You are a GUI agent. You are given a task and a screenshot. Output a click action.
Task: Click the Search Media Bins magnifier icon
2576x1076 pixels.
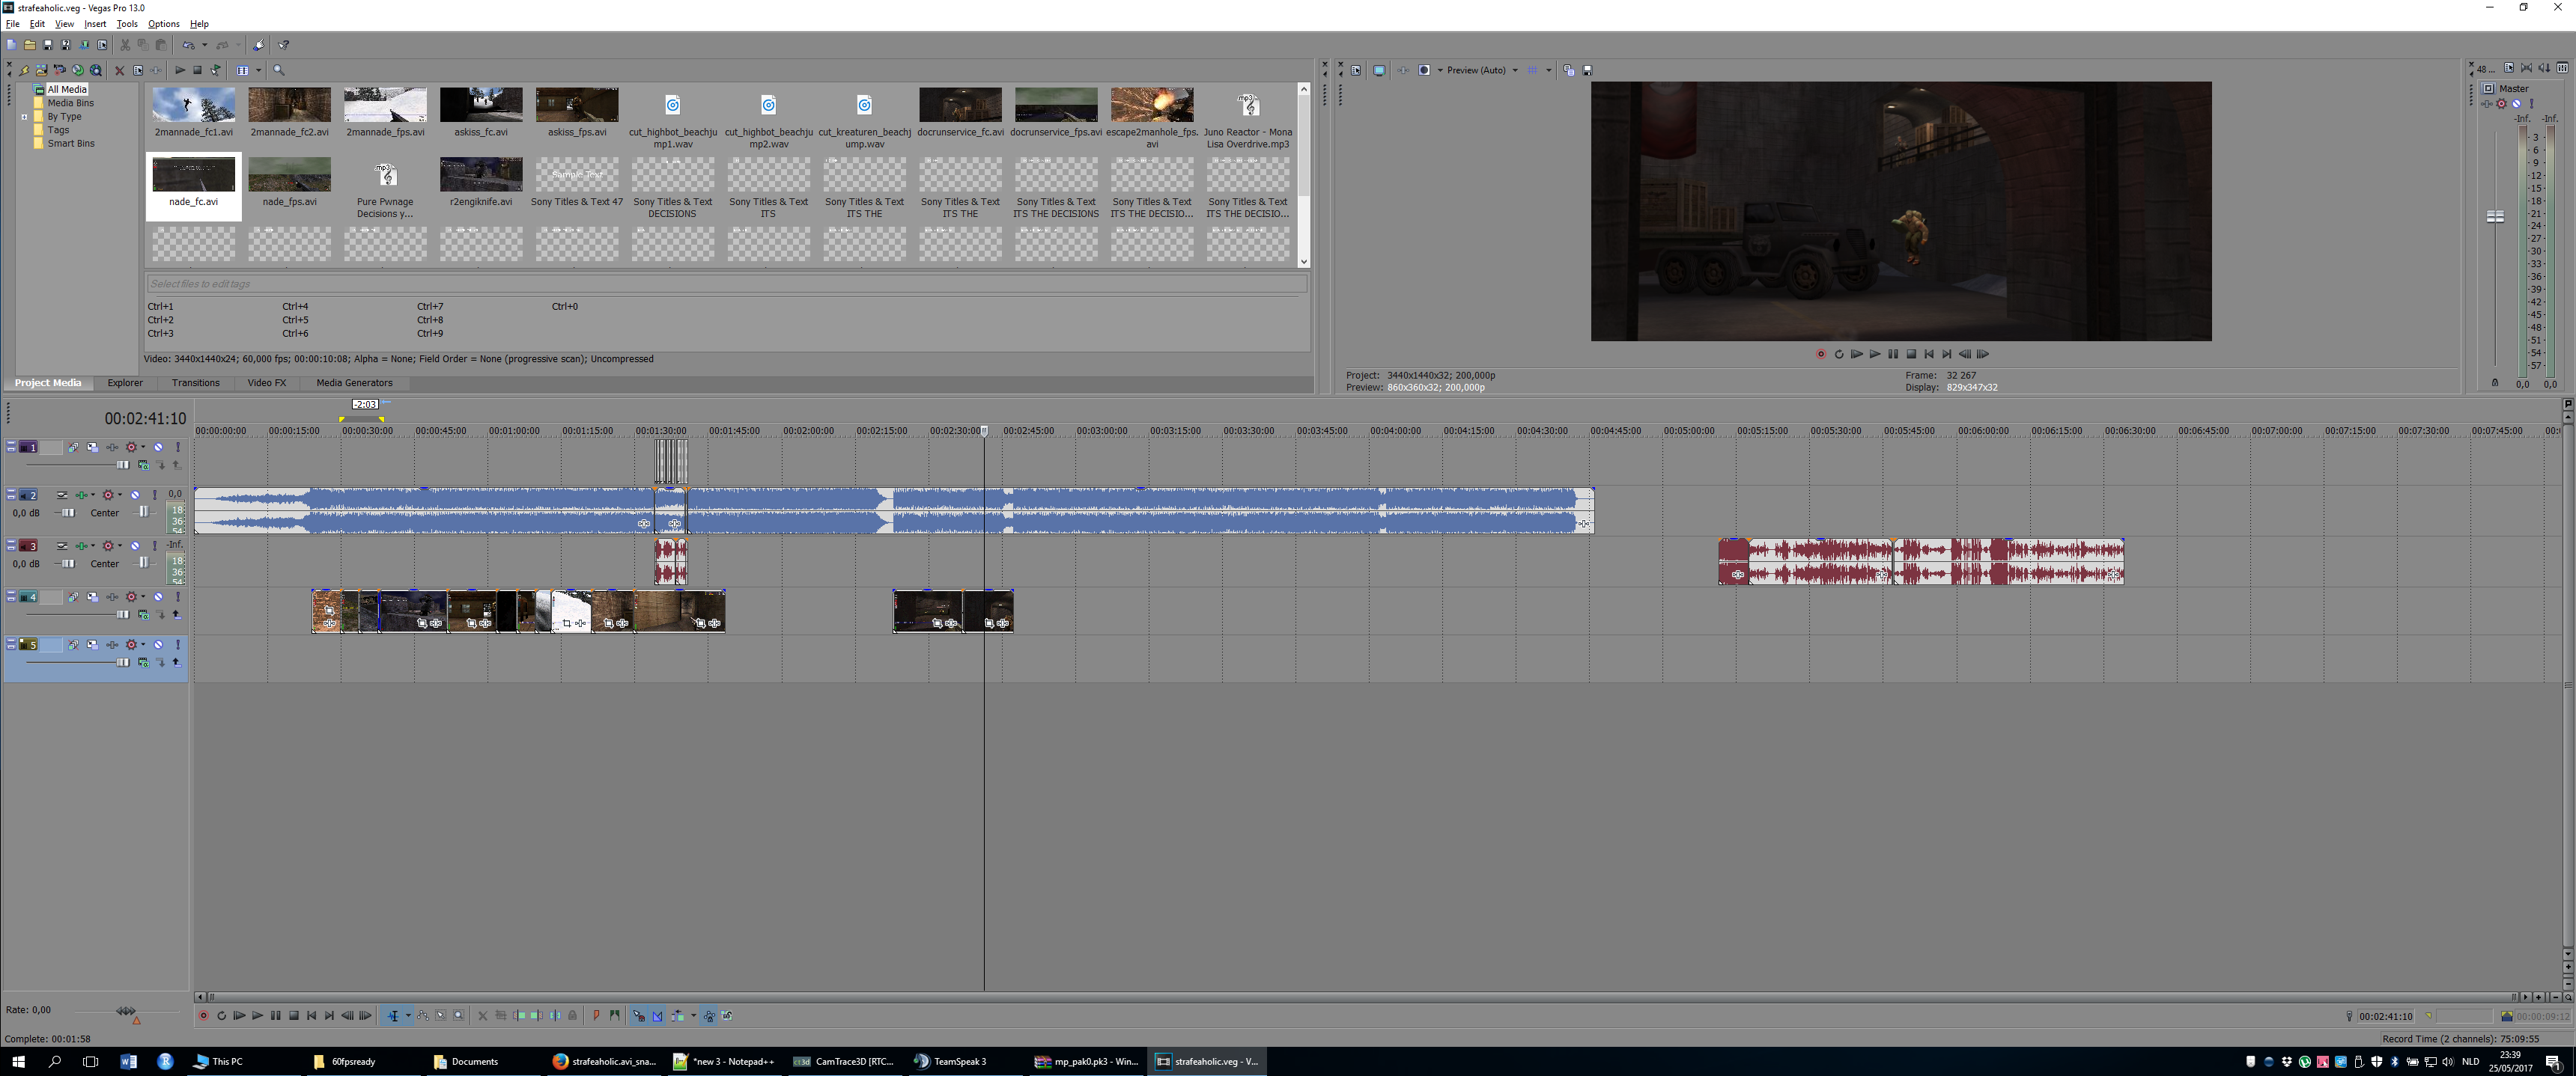click(279, 70)
